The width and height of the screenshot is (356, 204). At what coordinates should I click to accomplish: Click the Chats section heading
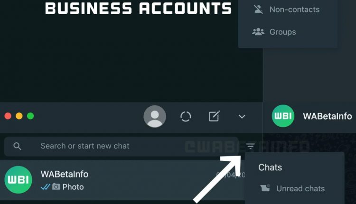pos(270,167)
